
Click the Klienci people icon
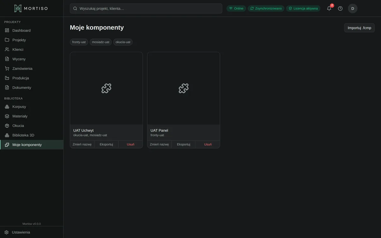tap(7, 50)
